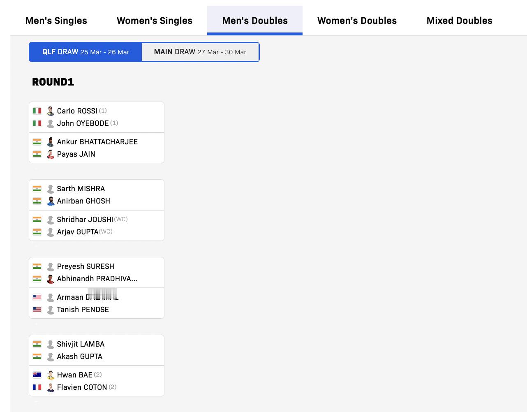The width and height of the screenshot is (527, 412).
Task: Click Flavien COTON's player avatar
Action: coord(51,387)
